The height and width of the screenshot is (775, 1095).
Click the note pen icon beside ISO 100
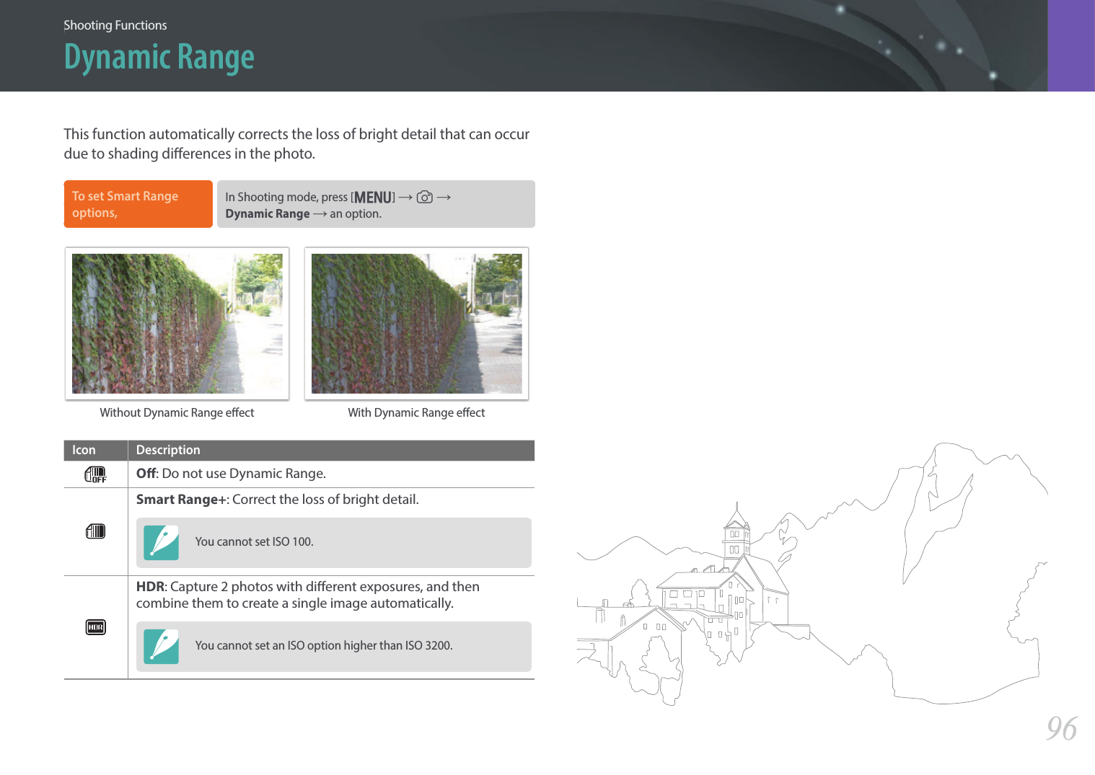coord(161,543)
